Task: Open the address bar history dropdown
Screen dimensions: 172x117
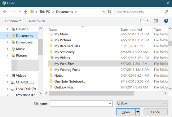Action: point(104,12)
